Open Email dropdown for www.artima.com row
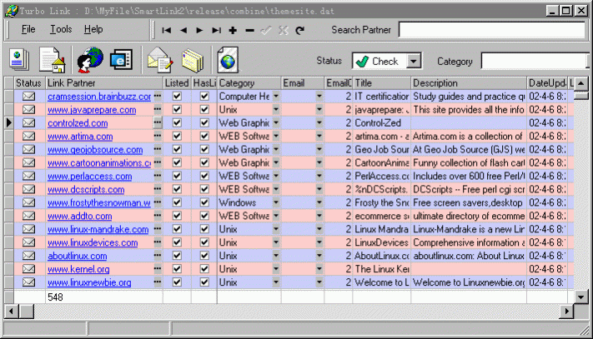This screenshot has width=593, height=339. (319, 137)
